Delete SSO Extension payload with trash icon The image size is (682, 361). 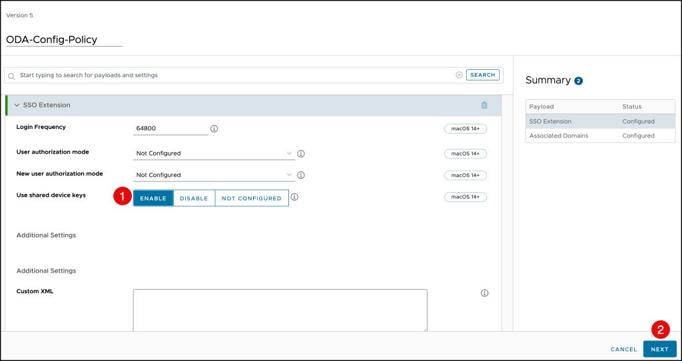pos(484,105)
